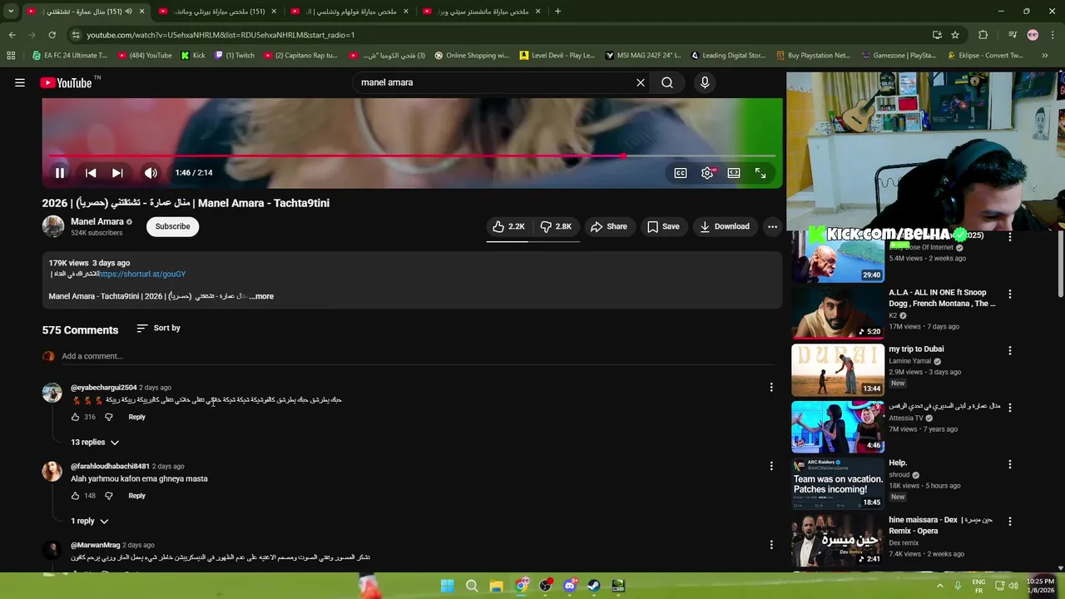Image resolution: width=1065 pixels, height=599 pixels.
Task: Expand description with ...more
Action: (x=261, y=296)
